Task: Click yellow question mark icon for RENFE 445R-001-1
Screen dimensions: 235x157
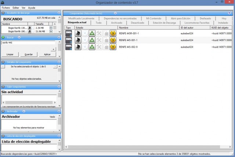Action: pos(113,33)
